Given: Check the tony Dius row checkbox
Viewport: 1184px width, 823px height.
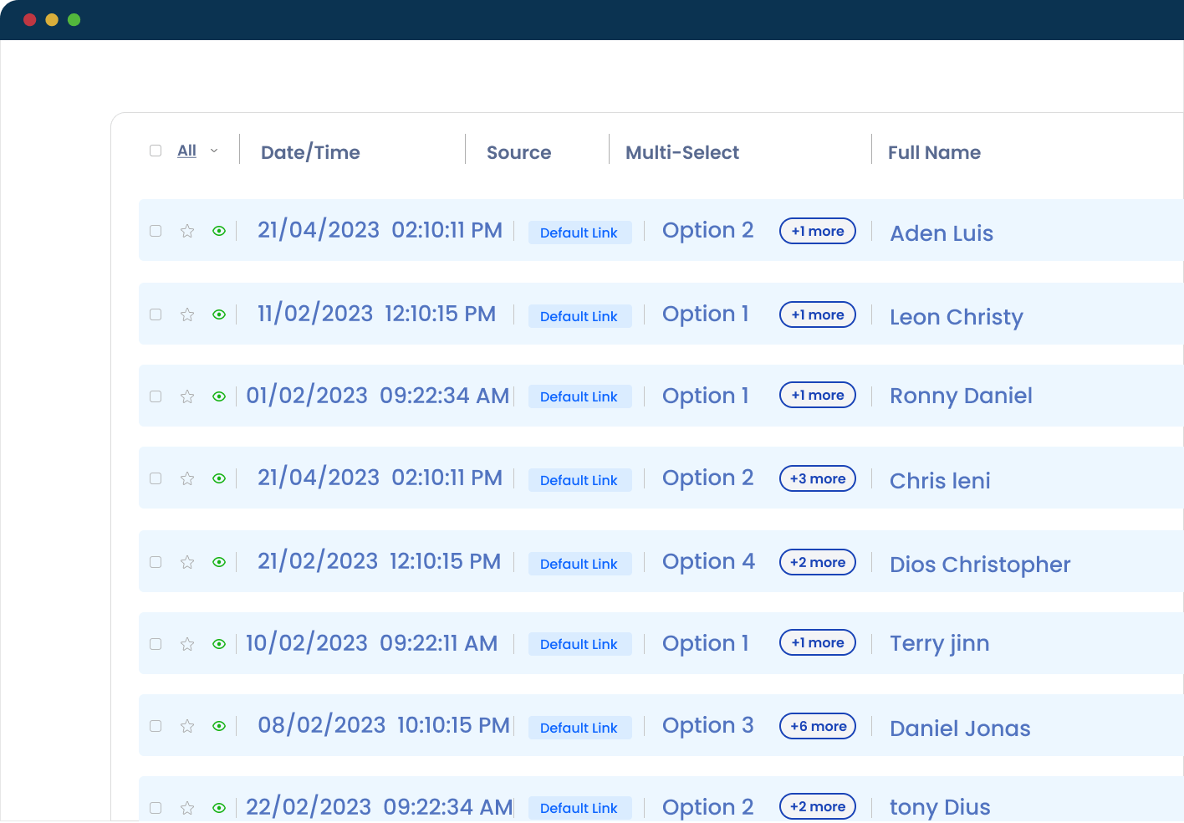Looking at the screenshot, I should (156, 808).
